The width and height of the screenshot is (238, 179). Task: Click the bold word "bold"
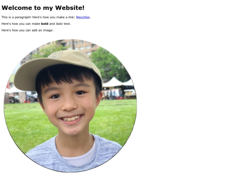pos(45,24)
